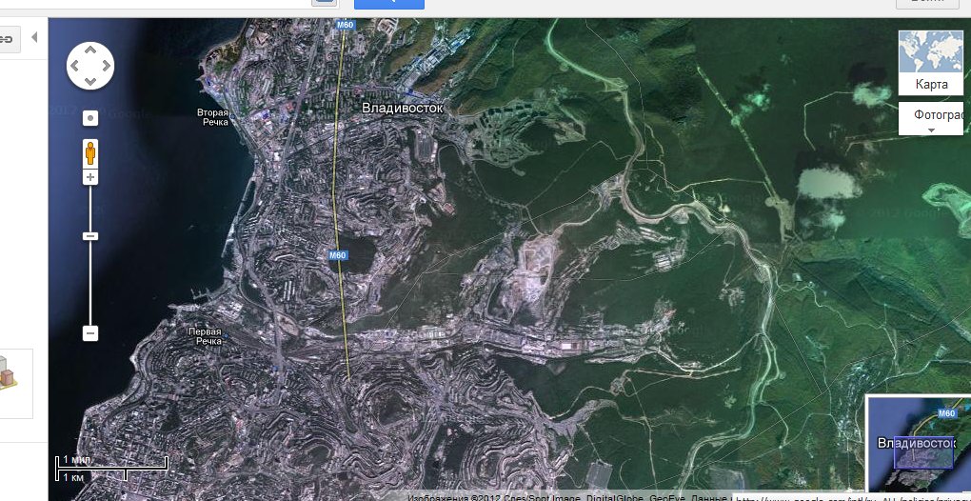Zoom out with the minus button
The image size is (971, 501).
click(x=90, y=333)
